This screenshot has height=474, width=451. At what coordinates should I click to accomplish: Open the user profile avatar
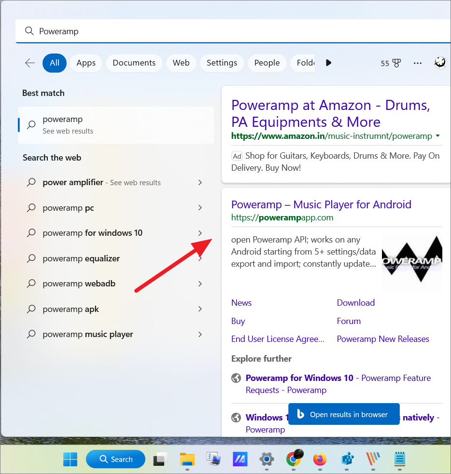click(440, 63)
